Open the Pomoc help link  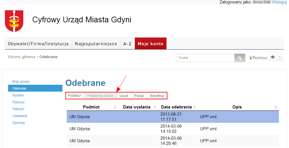258,58
